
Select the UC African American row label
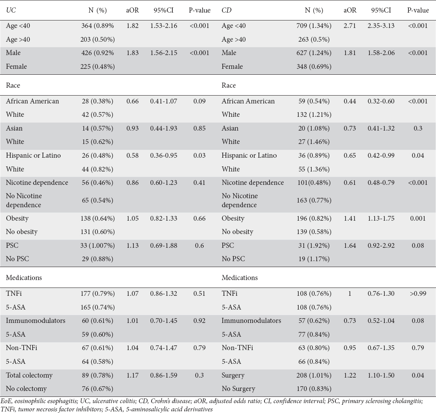pos(32,101)
